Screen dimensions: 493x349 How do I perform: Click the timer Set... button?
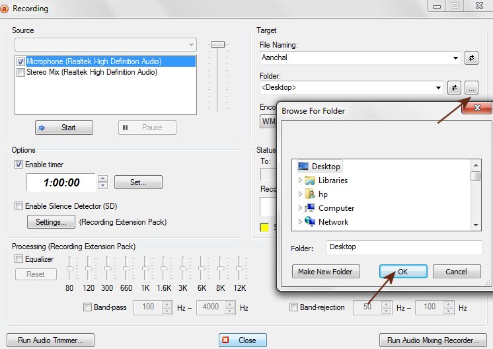tap(138, 182)
